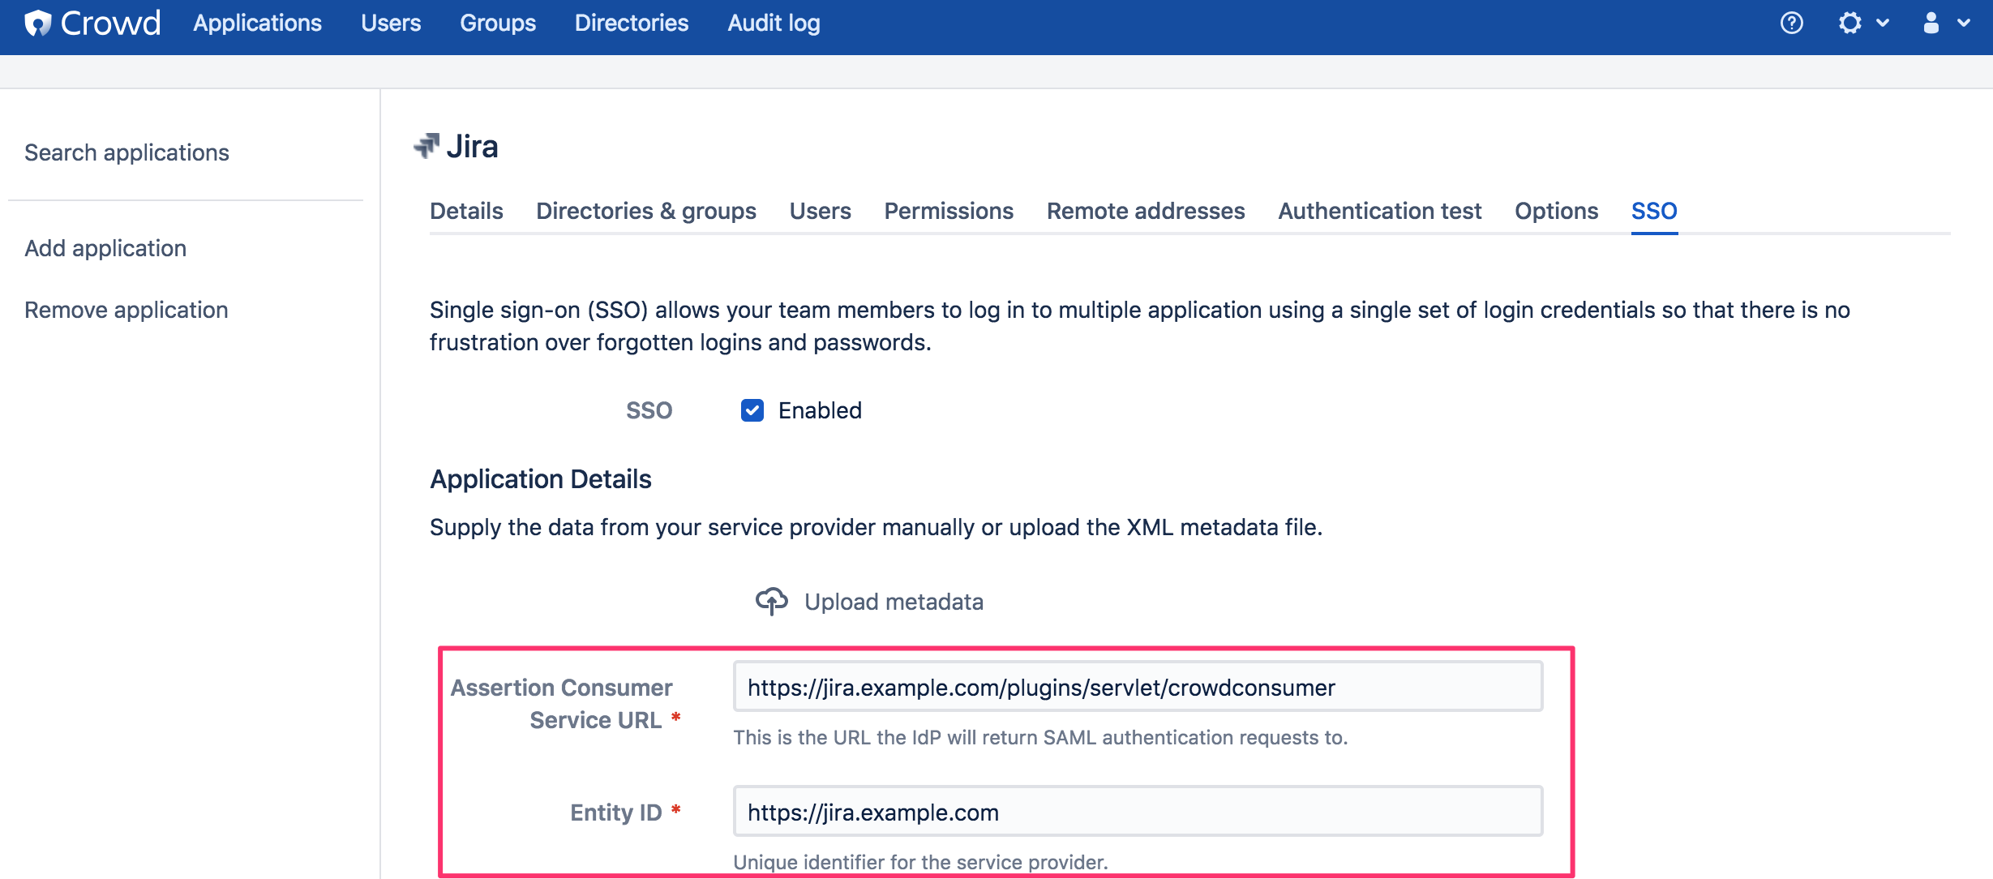Click the Entity ID input field
The width and height of the screenshot is (1993, 879).
1137,812
